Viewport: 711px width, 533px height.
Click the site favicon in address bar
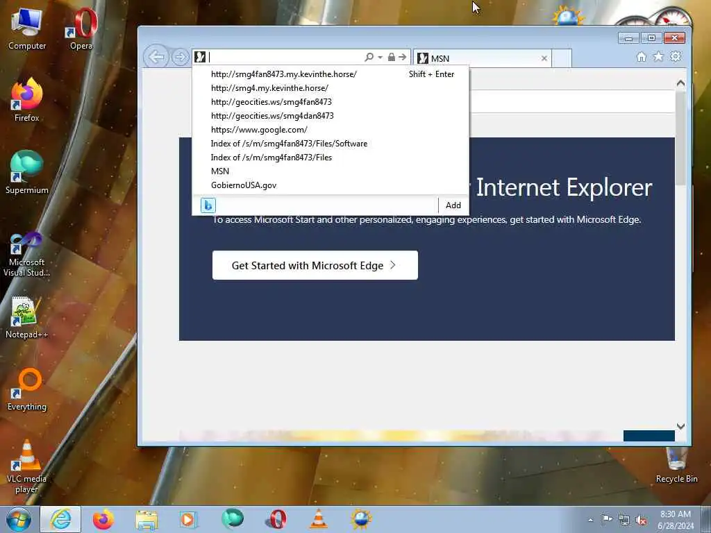200,57
